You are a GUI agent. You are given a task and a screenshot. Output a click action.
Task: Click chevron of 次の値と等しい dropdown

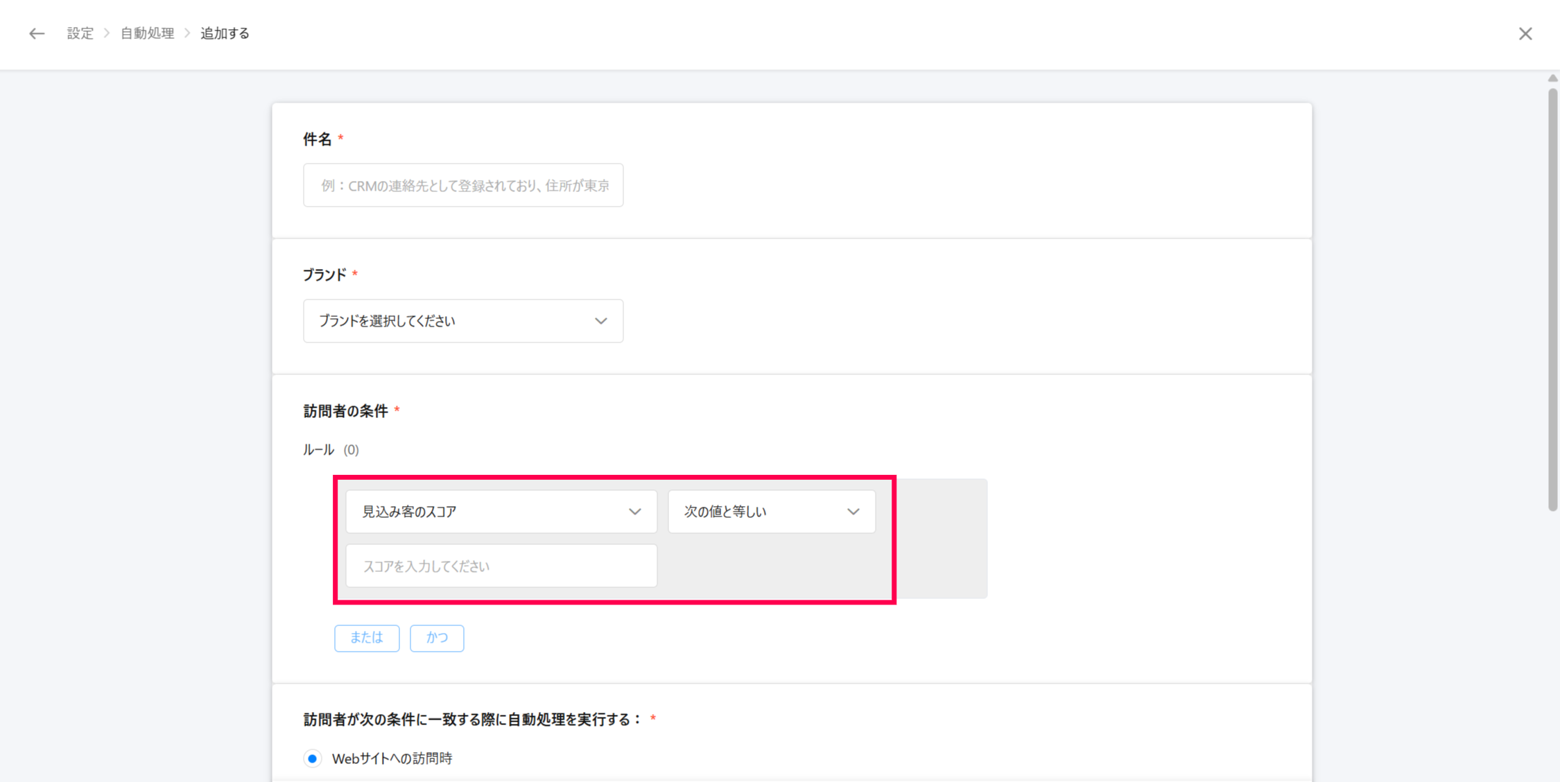coord(853,512)
